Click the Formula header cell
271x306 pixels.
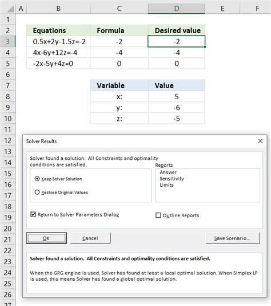[119, 30]
